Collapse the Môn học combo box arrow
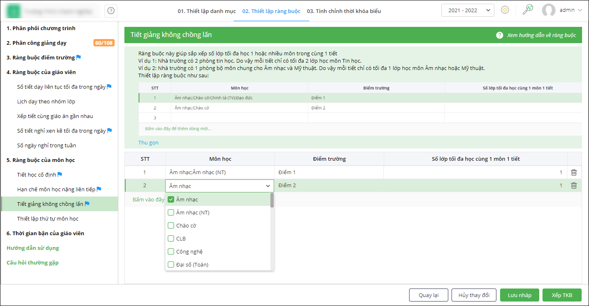This screenshot has width=589, height=306. click(268, 186)
